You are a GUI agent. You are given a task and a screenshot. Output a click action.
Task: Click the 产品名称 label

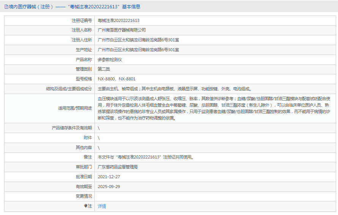(84, 60)
